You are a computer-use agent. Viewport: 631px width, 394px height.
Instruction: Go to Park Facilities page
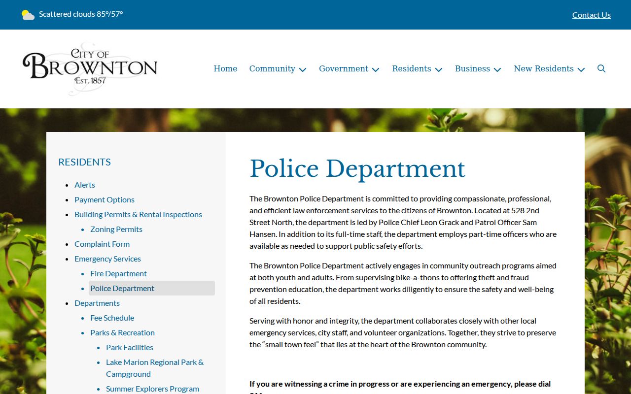click(x=130, y=347)
